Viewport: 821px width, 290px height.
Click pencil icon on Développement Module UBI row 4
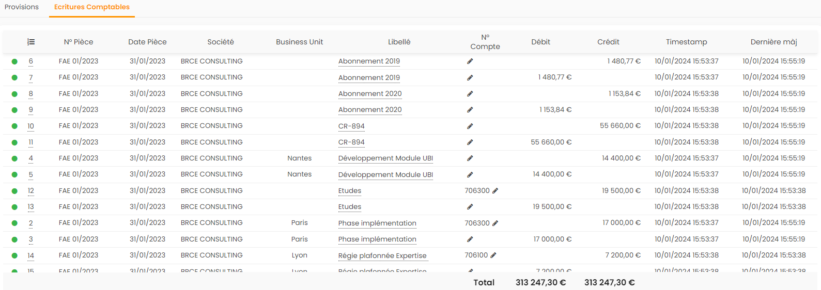click(470, 158)
